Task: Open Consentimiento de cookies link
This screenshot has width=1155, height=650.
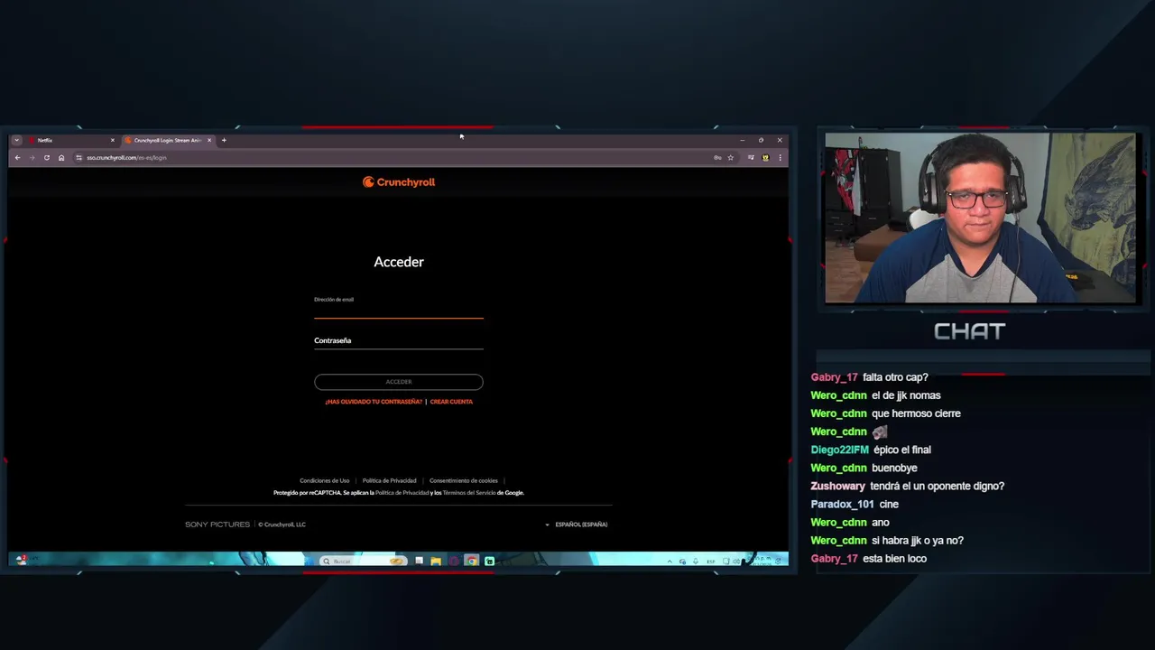Action: (464, 480)
